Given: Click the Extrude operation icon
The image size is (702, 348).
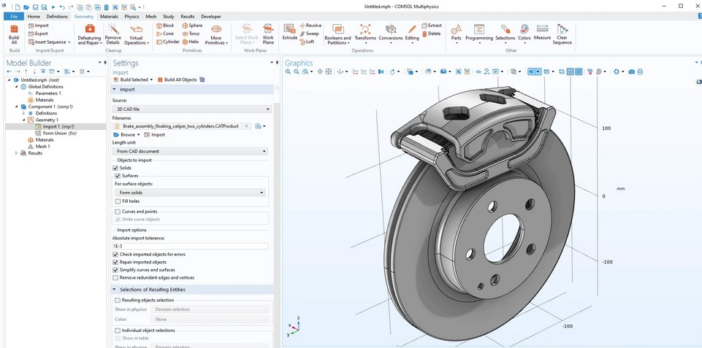Looking at the screenshot, I should tap(289, 32).
